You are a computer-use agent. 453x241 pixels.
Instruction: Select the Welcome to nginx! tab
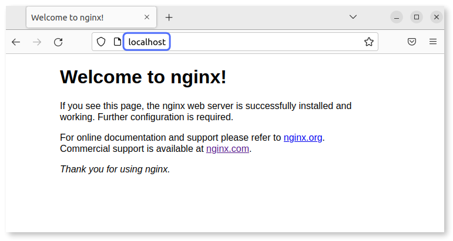[x=91, y=17]
